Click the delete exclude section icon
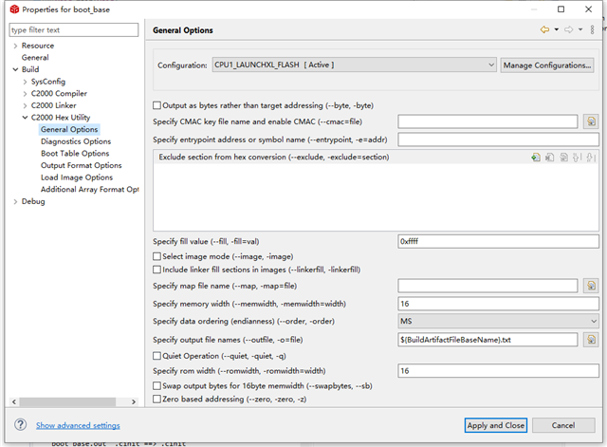Viewport: 607px width, 447px height. [548, 158]
